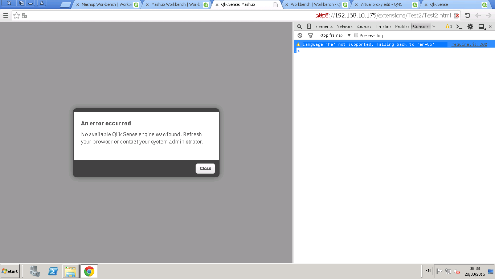
Task: Clear the console log
Action: pos(300,36)
